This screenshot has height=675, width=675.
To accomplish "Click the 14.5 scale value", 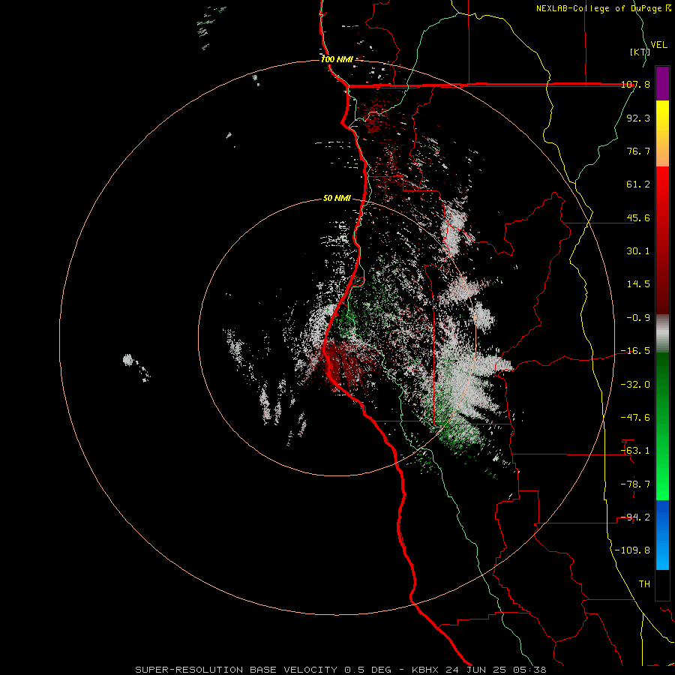I will pyautogui.click(x=638, y=284).
